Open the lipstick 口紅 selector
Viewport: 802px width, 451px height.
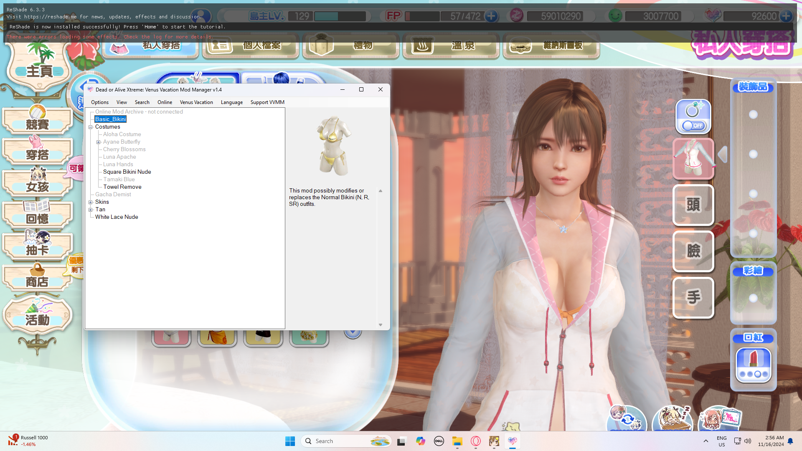[x=753, y=365]
